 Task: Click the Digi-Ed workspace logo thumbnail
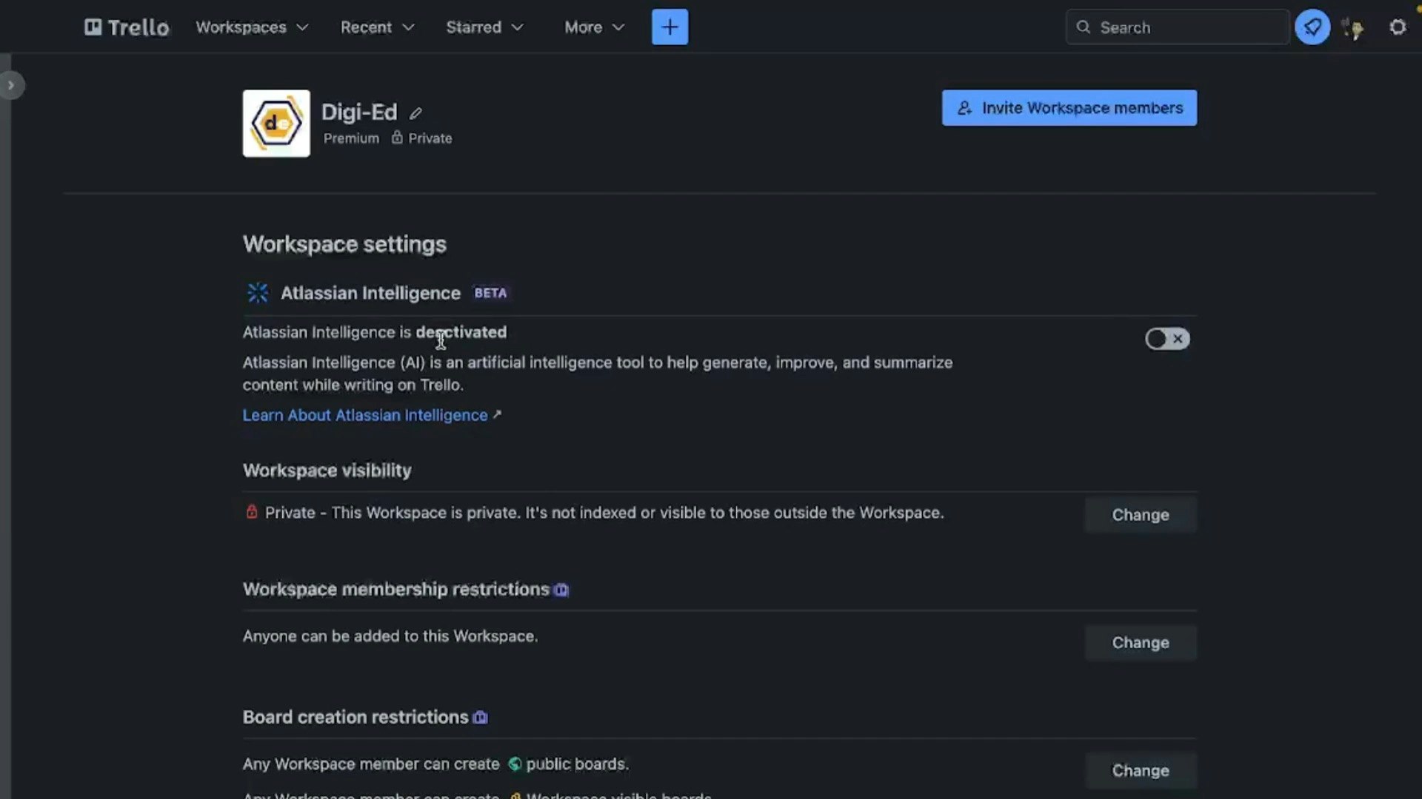point(276,124)
